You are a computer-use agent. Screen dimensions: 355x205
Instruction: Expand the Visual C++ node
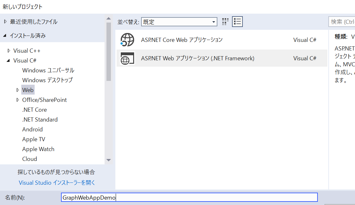tap(9, 50)
